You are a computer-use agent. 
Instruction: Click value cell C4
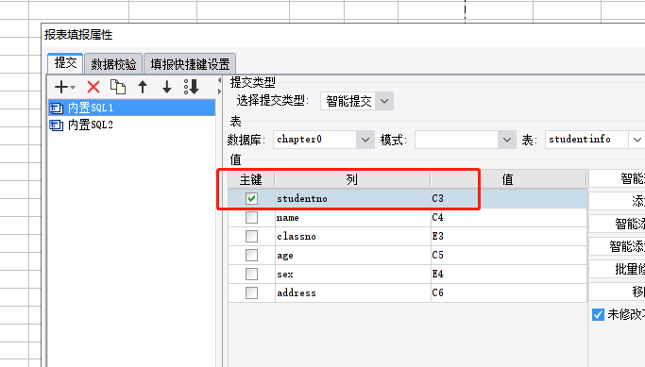pyautogui.click(x=509, y=217)
